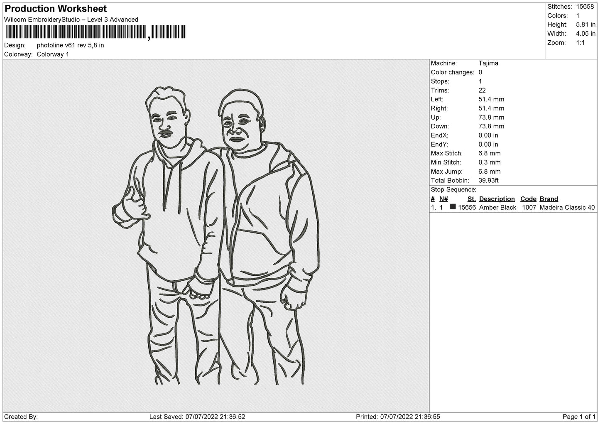
Task: Select the Height value 5.81 in
Action: [585, 25]
